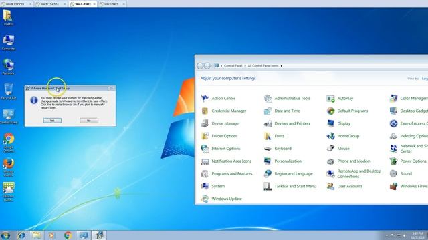428x240 pixels.
Task: Switch to the Win7-THI2 tab
Action: pyautogui.click(x=112, y=4)
